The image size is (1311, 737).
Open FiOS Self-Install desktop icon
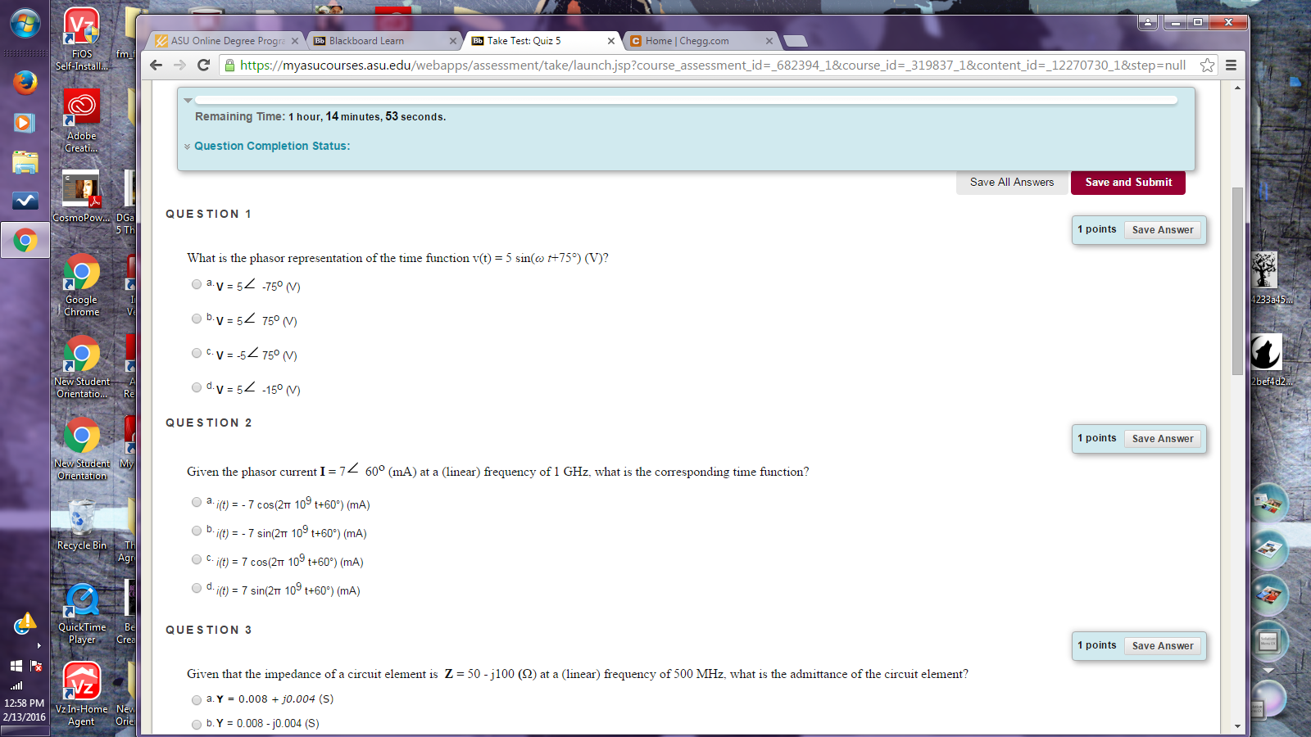82,38
